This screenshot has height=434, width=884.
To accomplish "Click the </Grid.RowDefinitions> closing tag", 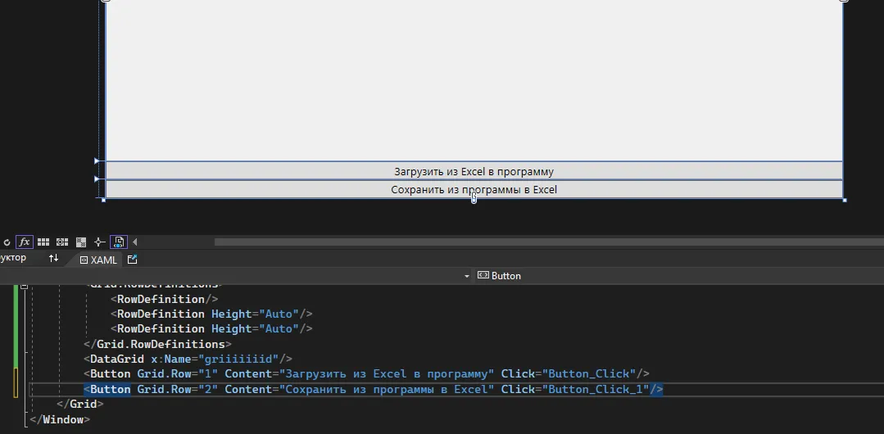I will (157, 344).
